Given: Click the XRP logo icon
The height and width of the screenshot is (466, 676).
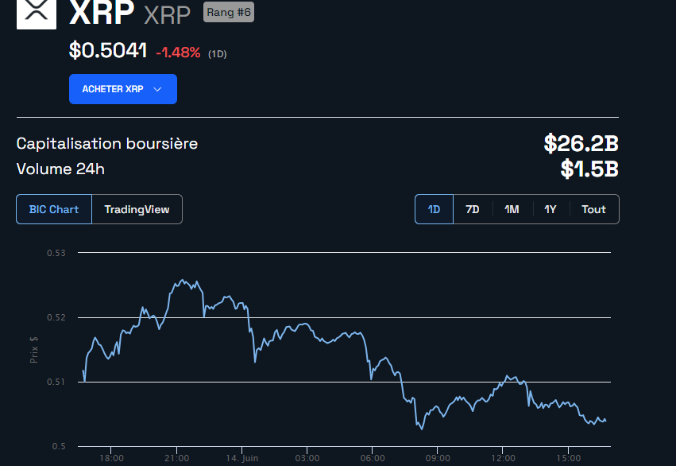Looking at the screenshot, I should pyautogui.click(x=36, y=14).
